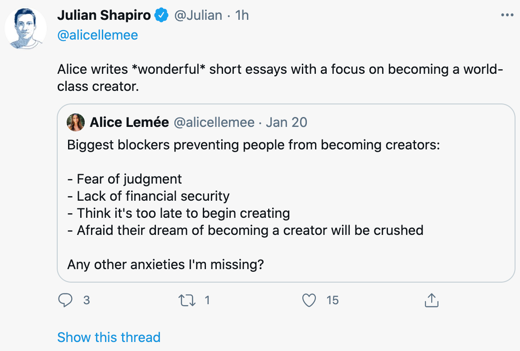The width and height of the screenshot is (520, 351).
Task: Show this thread
Action: click(x=109, y=337)
